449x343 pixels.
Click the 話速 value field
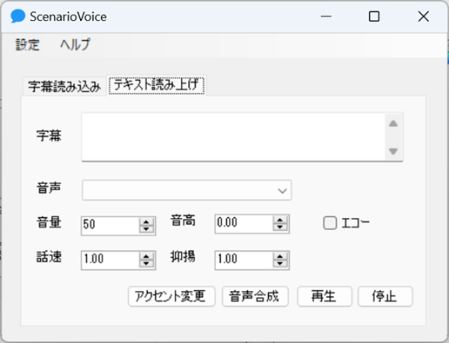click(111, 260)
